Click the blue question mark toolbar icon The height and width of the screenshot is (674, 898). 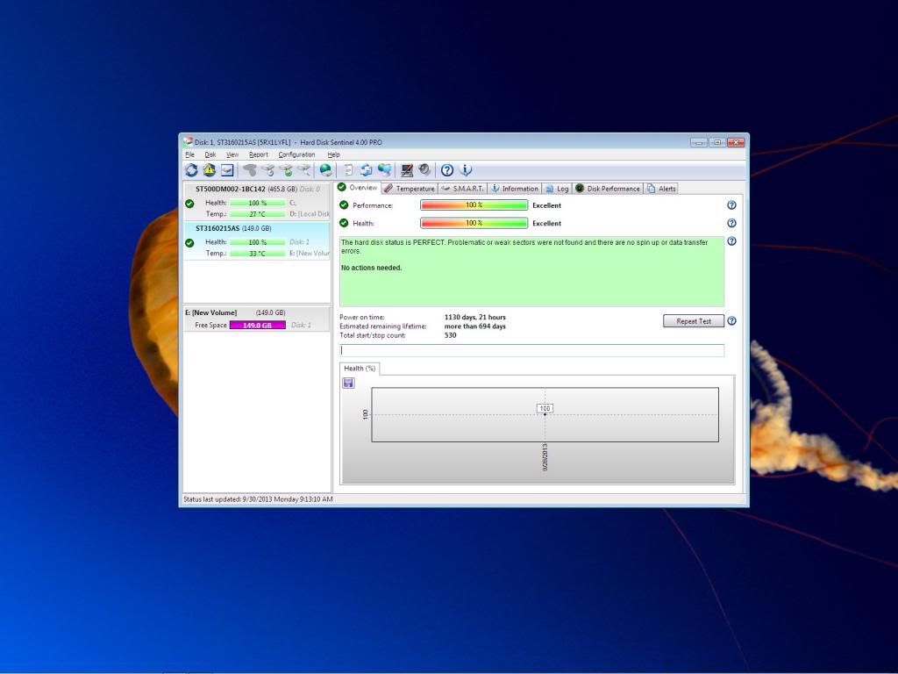(447, 170)
